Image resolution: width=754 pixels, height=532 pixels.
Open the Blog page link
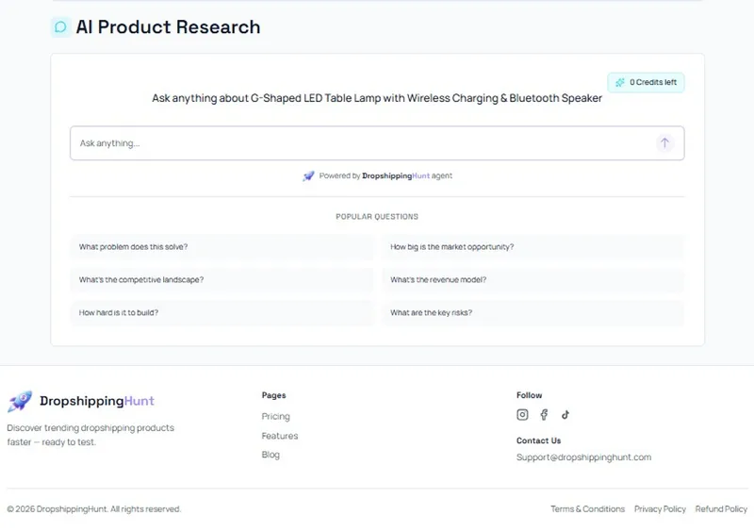point(270,455)
